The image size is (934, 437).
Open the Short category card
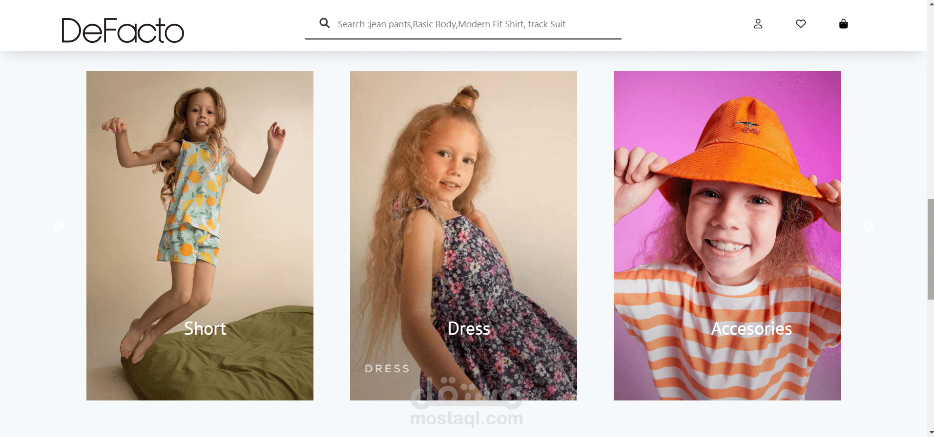200,236
